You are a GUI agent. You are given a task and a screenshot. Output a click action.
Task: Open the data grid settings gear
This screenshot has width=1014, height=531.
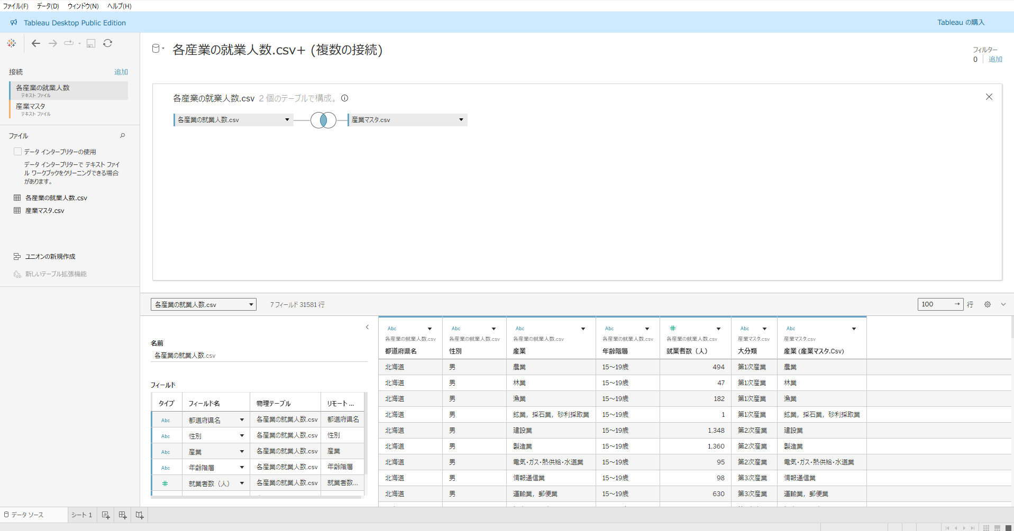[x=987, y=304]
